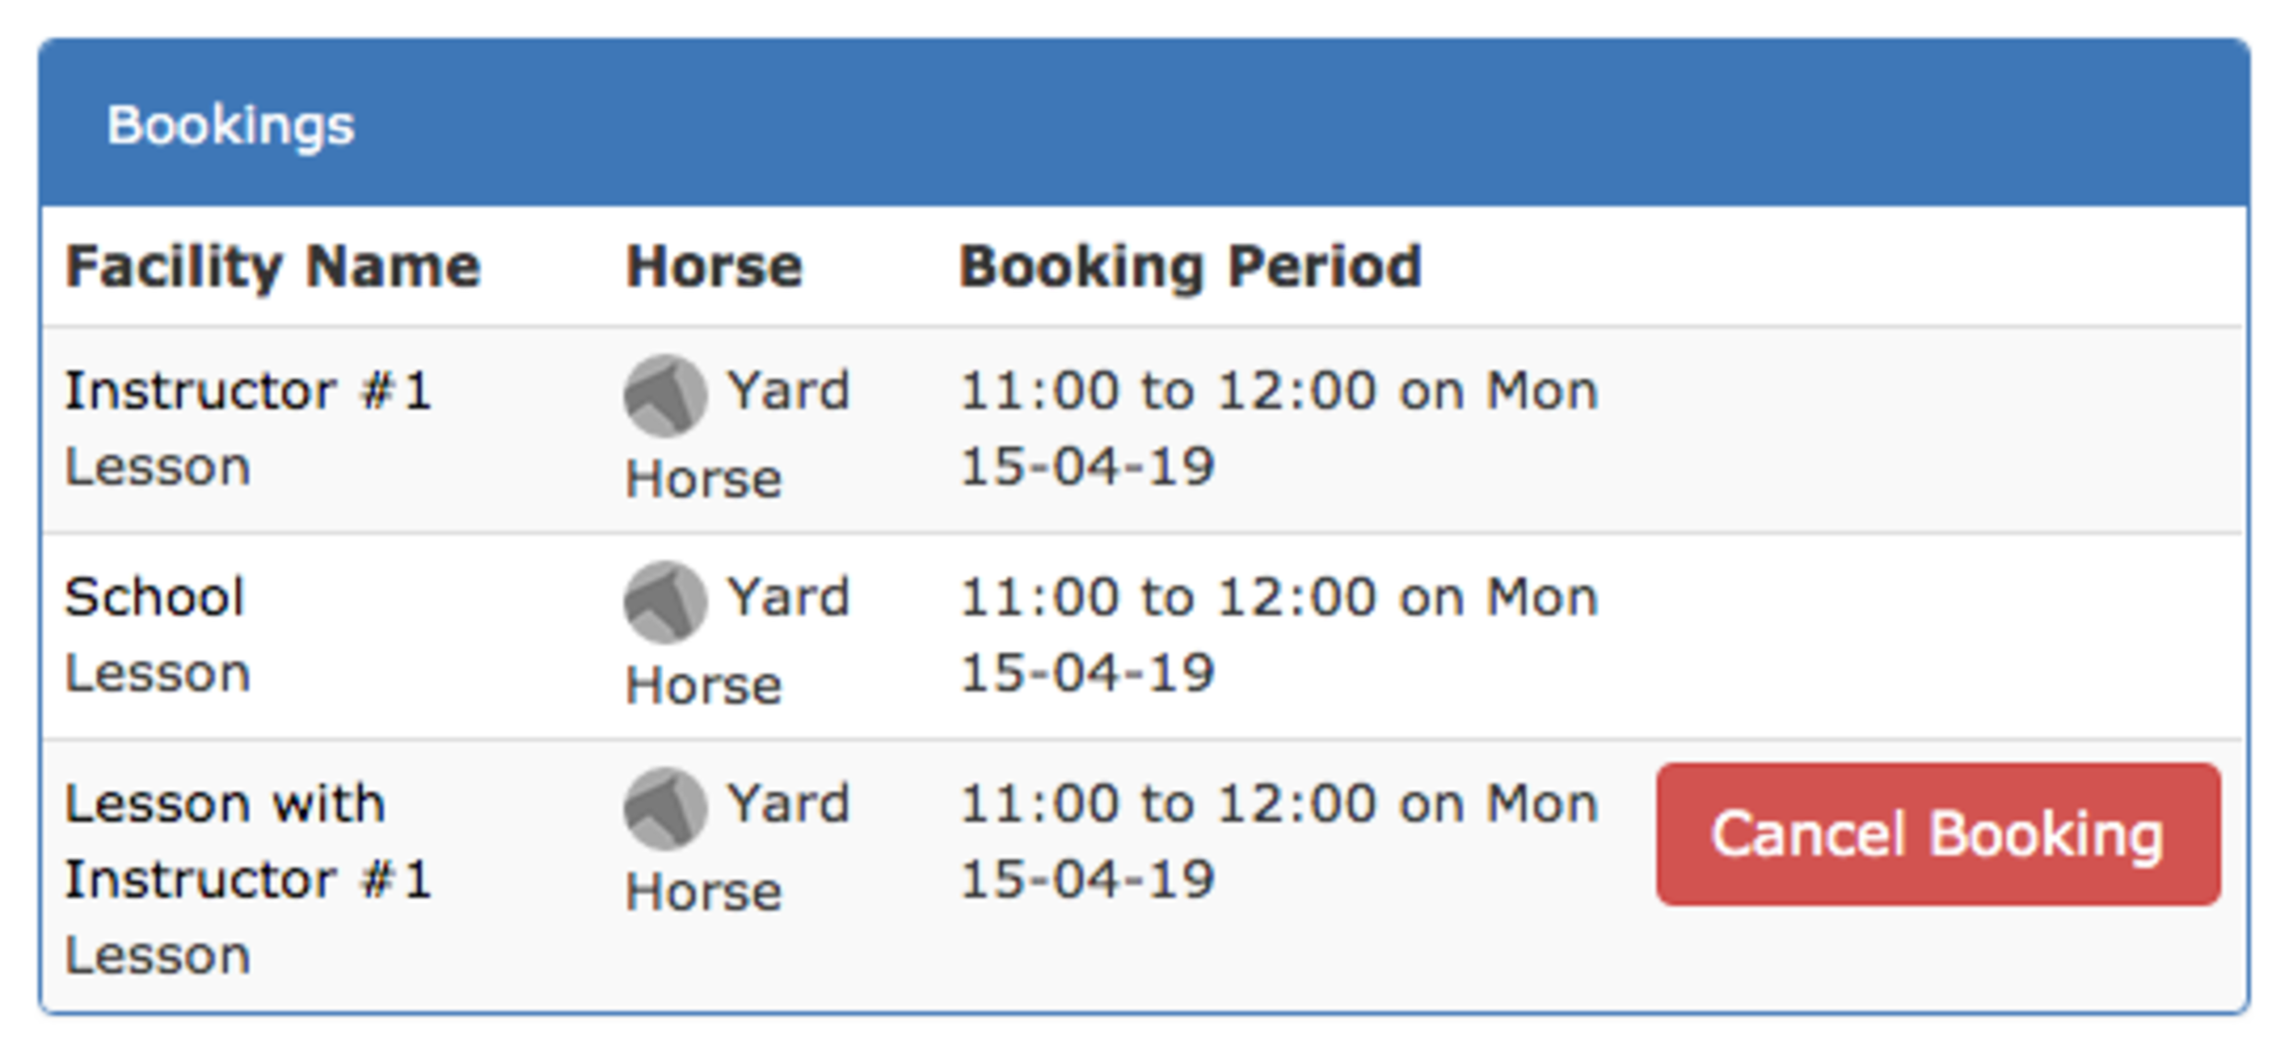Click Lesson label under Instructor #1

157,467
